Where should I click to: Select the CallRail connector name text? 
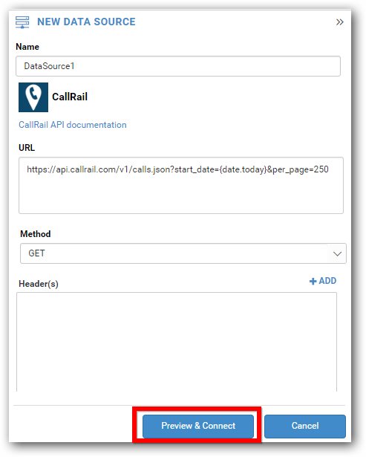70,97
